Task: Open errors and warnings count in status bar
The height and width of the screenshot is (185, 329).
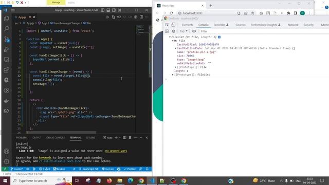Action: [45, 169]
